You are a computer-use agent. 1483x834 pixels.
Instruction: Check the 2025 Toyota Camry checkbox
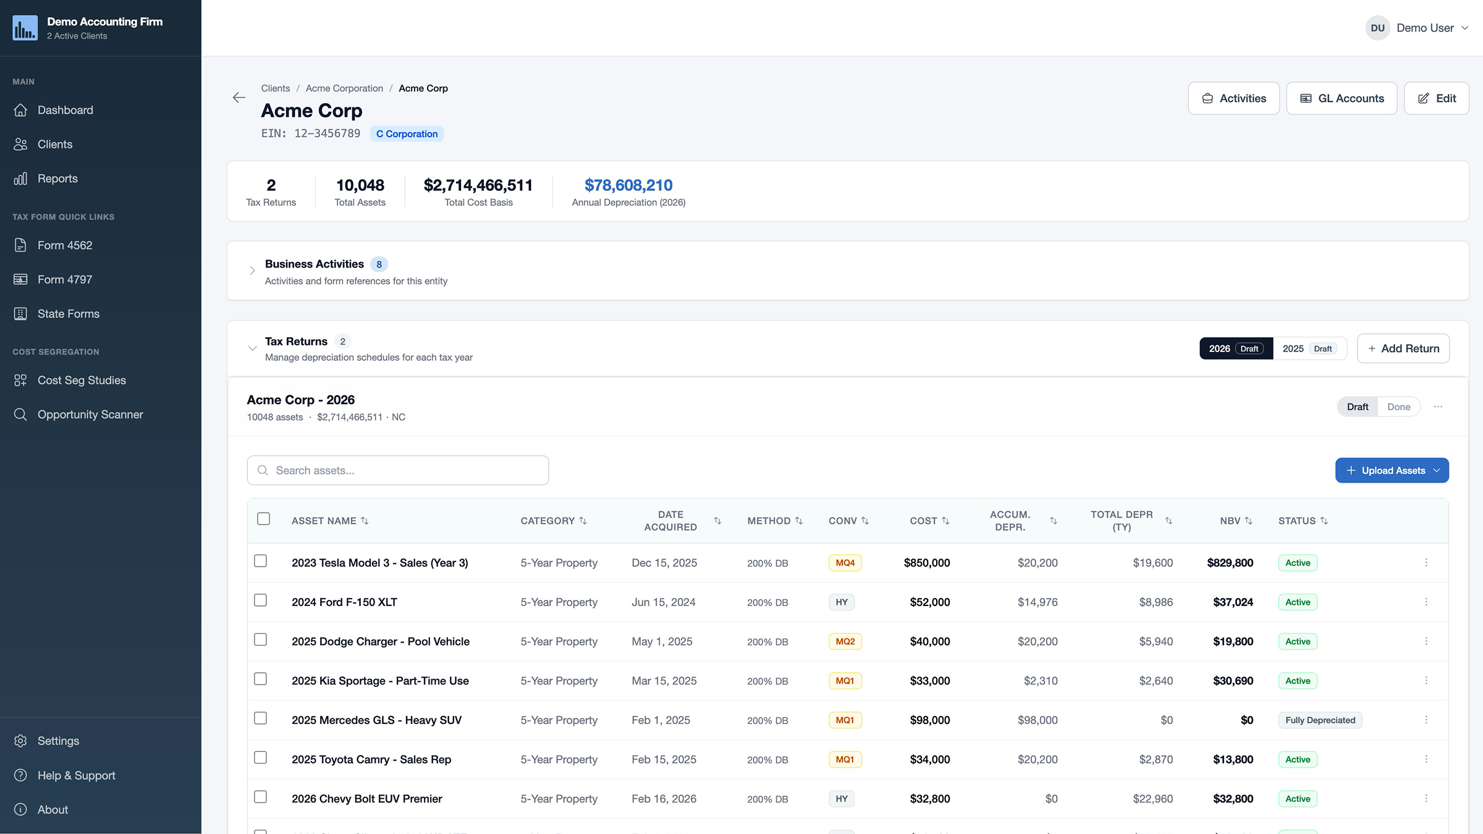(261, 757)
